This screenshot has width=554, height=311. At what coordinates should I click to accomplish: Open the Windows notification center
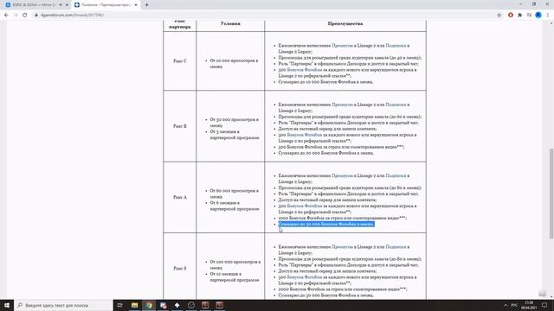click(544, 305)
